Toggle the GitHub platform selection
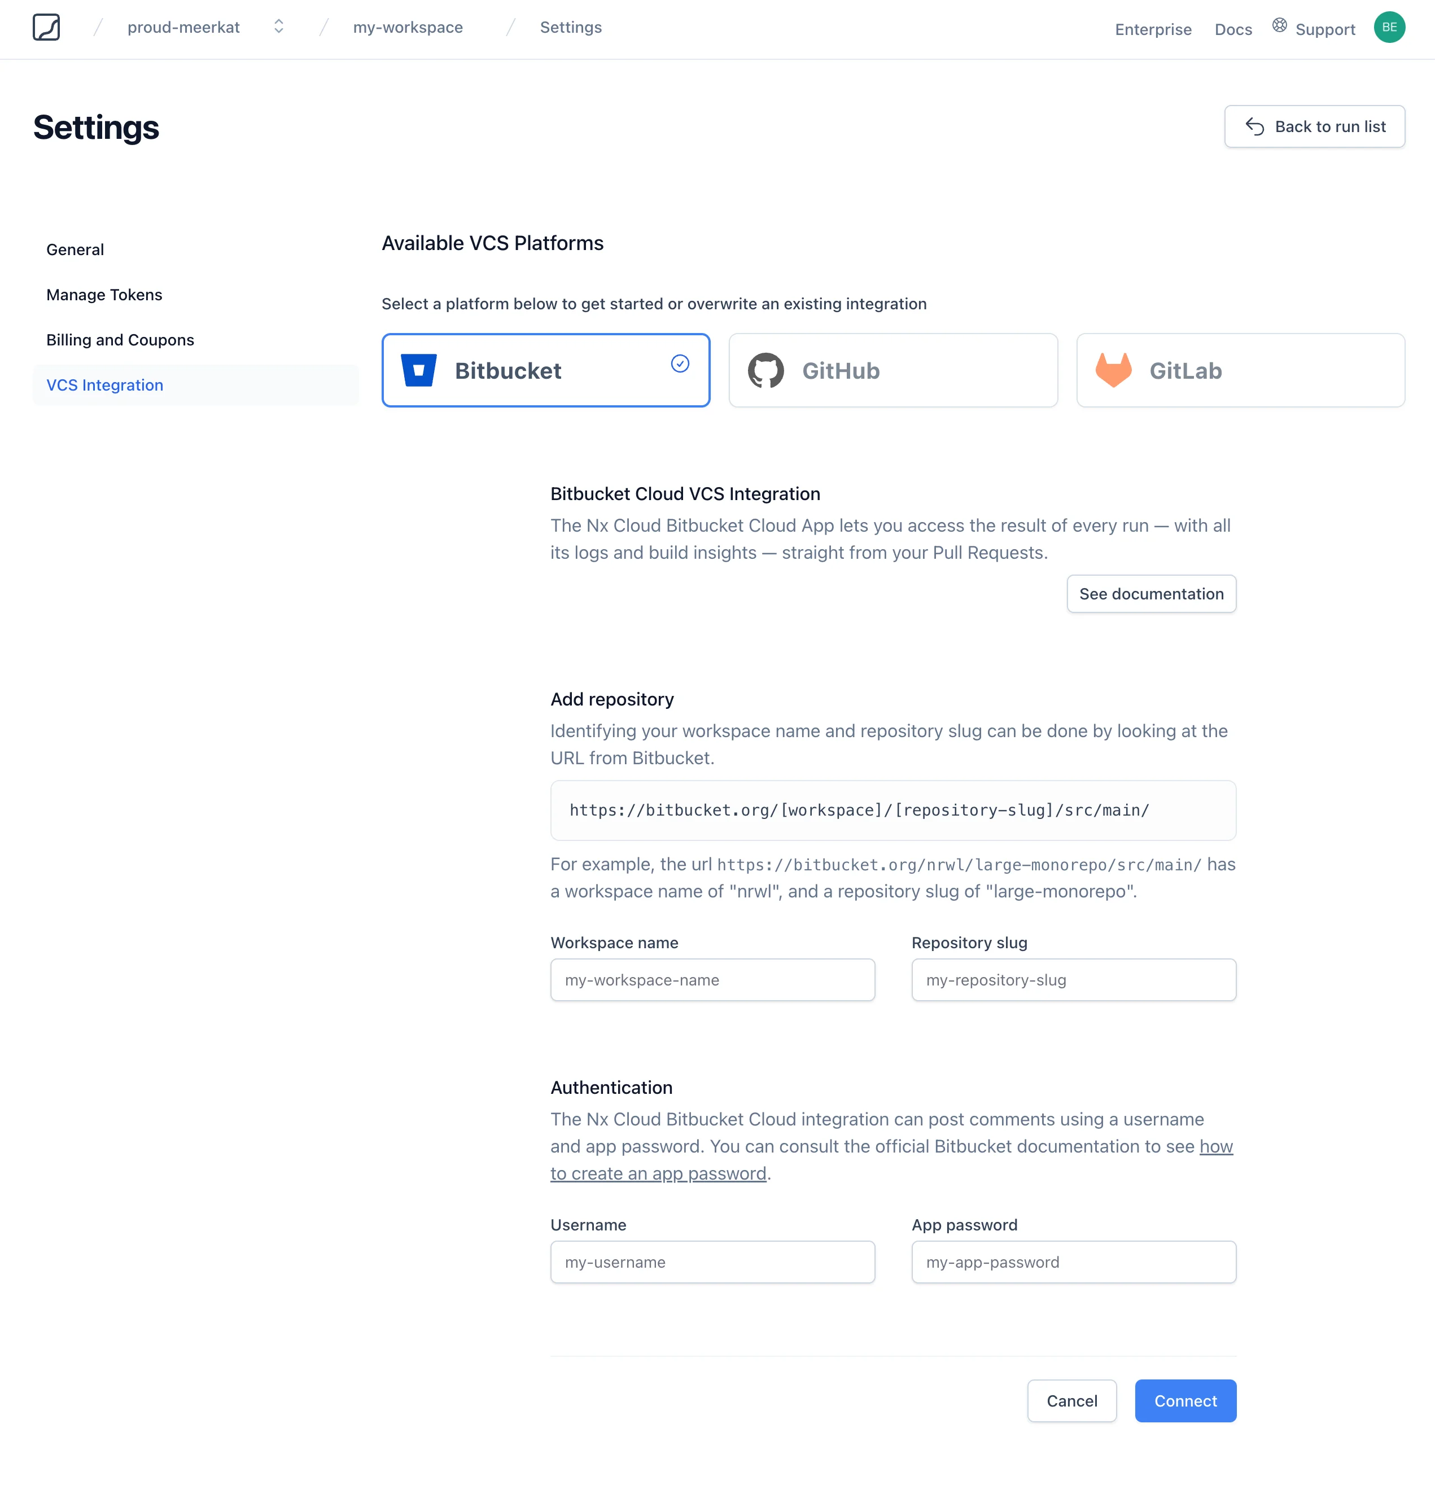Viewport: 1435px width, 1507px height. pos(893,370)
